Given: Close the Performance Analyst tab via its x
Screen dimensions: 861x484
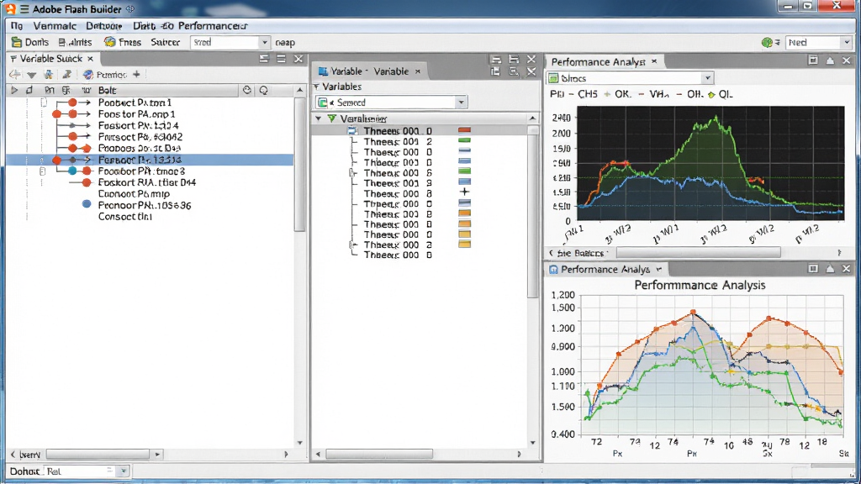Looking at the screenshot, I should click(x=654, y=61).
